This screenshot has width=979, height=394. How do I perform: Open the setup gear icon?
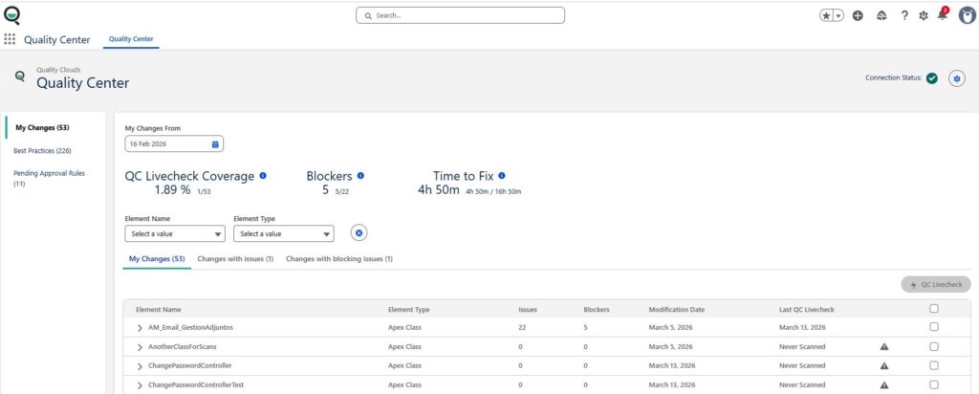[924, 15]
